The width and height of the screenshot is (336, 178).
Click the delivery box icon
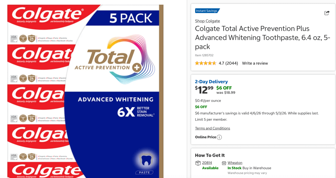point(198,163)
